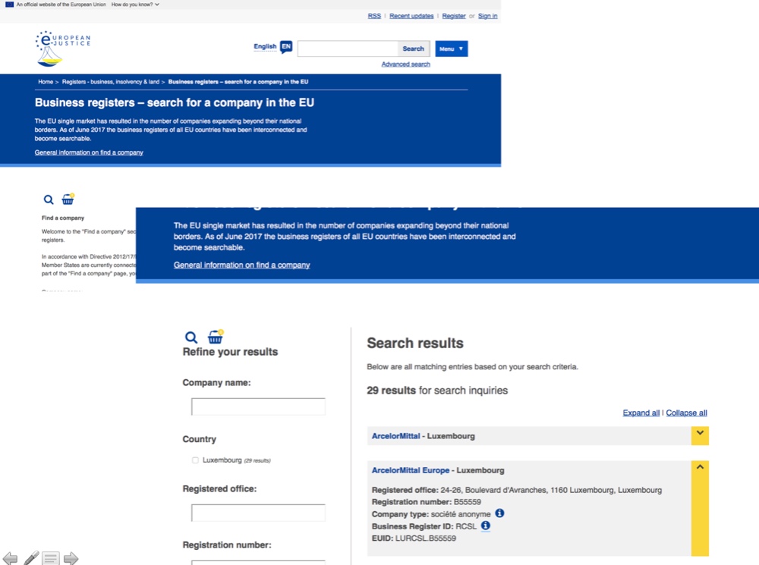
Task: Click the 'EUID: LURCSL.B55559' text
Action: tap(414, 538)
